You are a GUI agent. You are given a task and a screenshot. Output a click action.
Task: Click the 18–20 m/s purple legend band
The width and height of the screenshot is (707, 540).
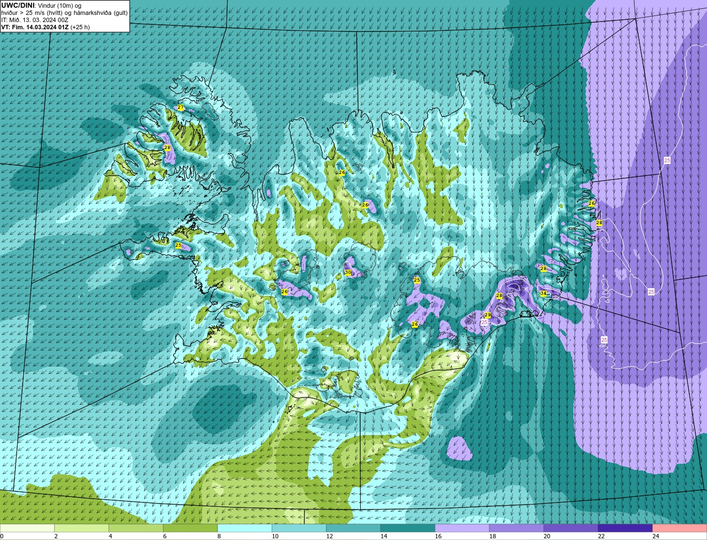pyautogui.click(x=516, y=528)
